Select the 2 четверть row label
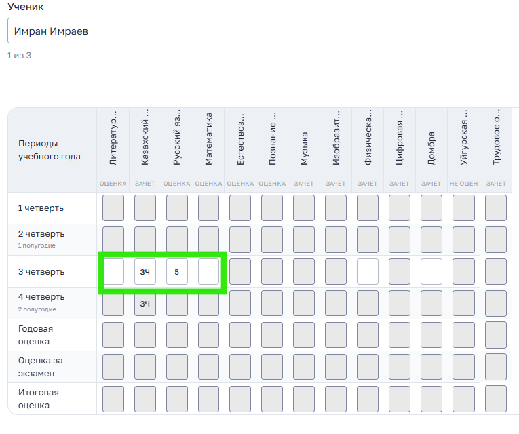 [x=41, y=234]
